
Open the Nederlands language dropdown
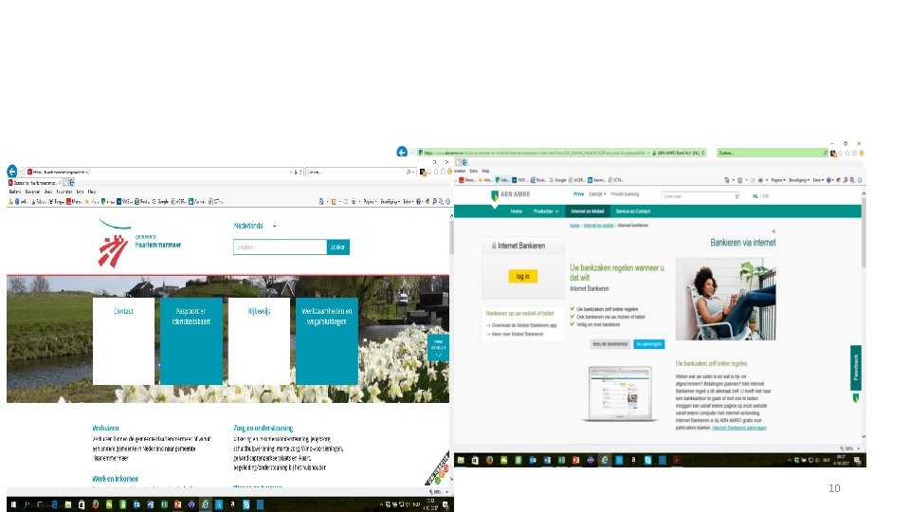(x=255, y=226)
